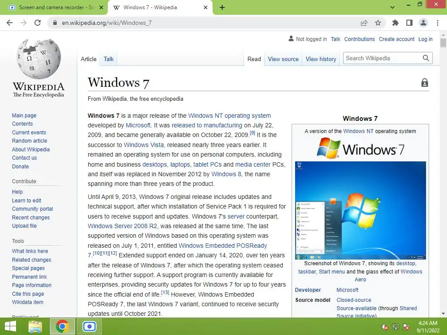The image size is (447, 335).
Task: Open the Contributions link
Action: (x=360, y=39)
